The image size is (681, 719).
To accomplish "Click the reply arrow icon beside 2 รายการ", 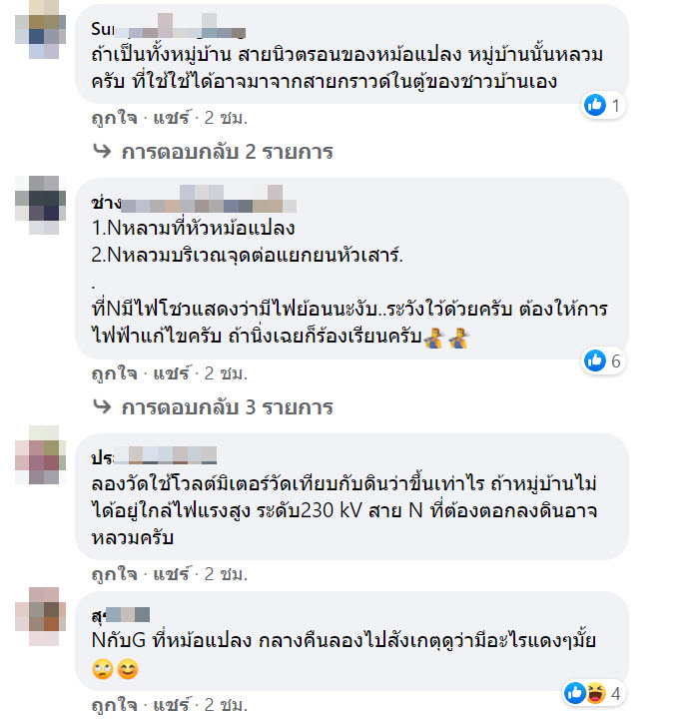I will (x=102, y=151).
